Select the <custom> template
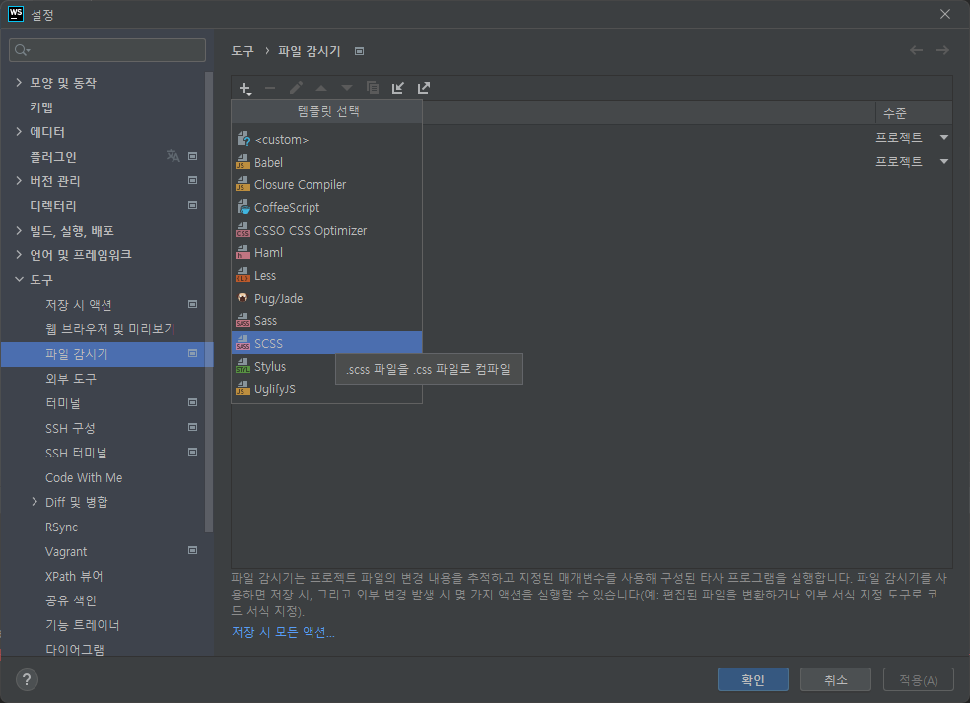970x703 pixels. point(326,140)
